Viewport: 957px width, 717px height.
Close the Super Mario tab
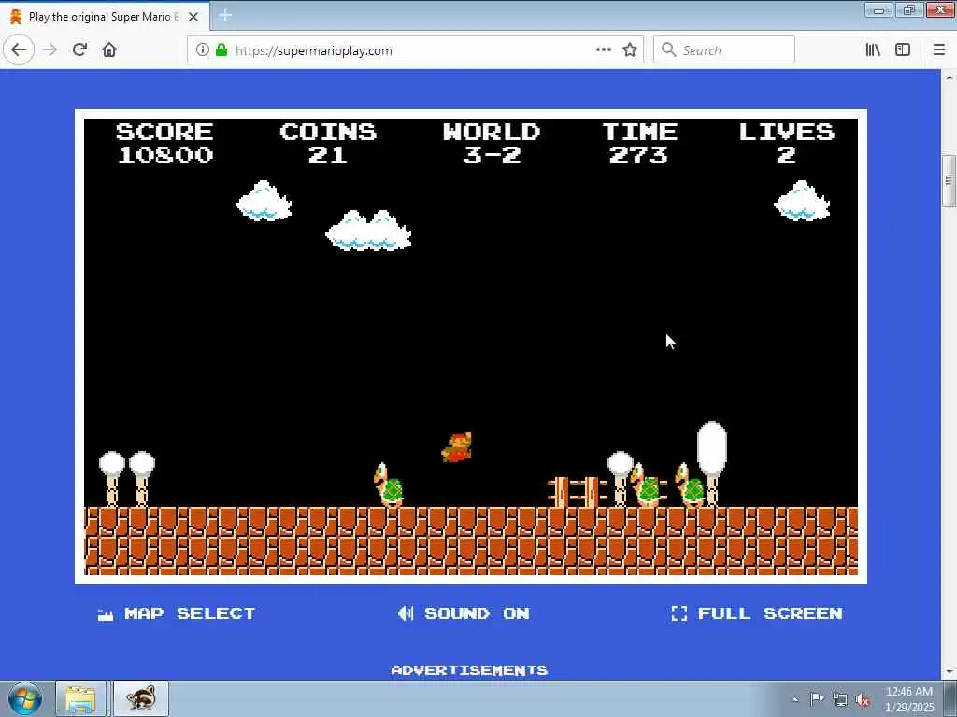pos(193,17)
